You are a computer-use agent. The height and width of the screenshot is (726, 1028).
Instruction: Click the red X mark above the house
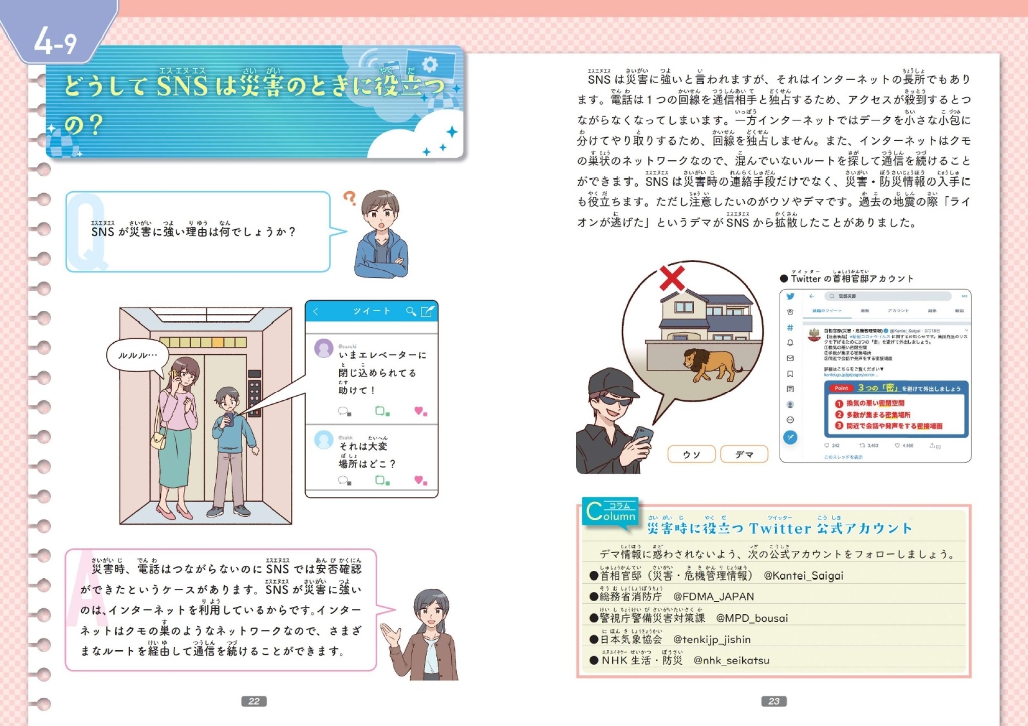coord(672,278)
